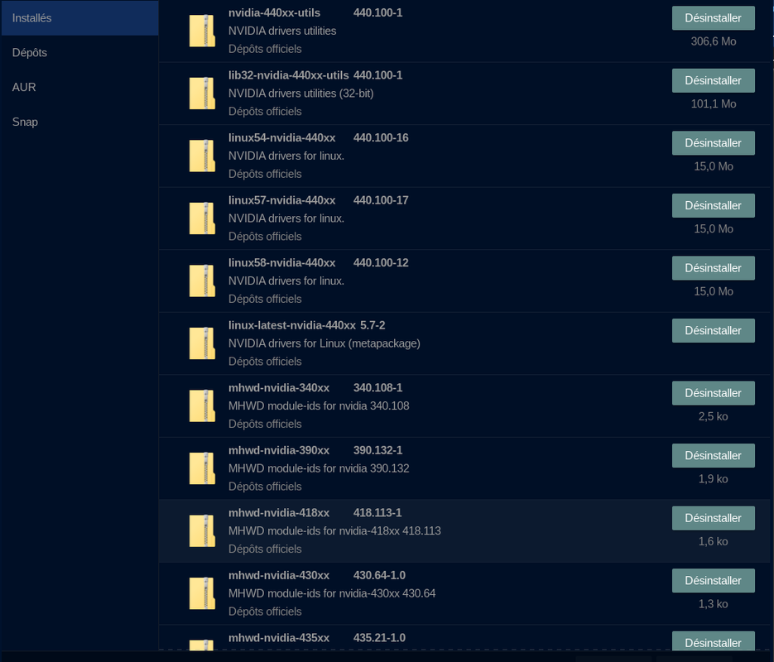Click version 435.21-1.0 text
Image resolution: width=774 pixels, height=662 pixels.
coord(380,638)
